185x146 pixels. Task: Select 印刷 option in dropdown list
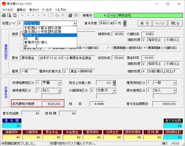tap(50, 39)
